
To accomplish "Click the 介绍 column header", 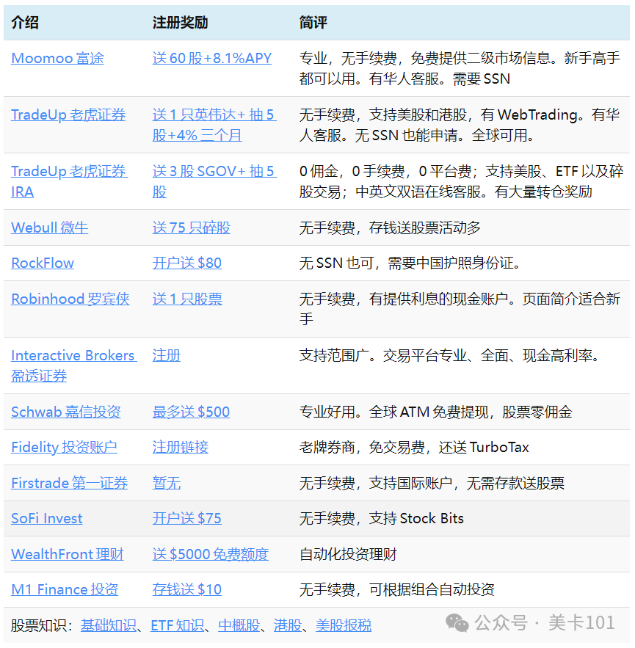I will (x=25, y=22).
